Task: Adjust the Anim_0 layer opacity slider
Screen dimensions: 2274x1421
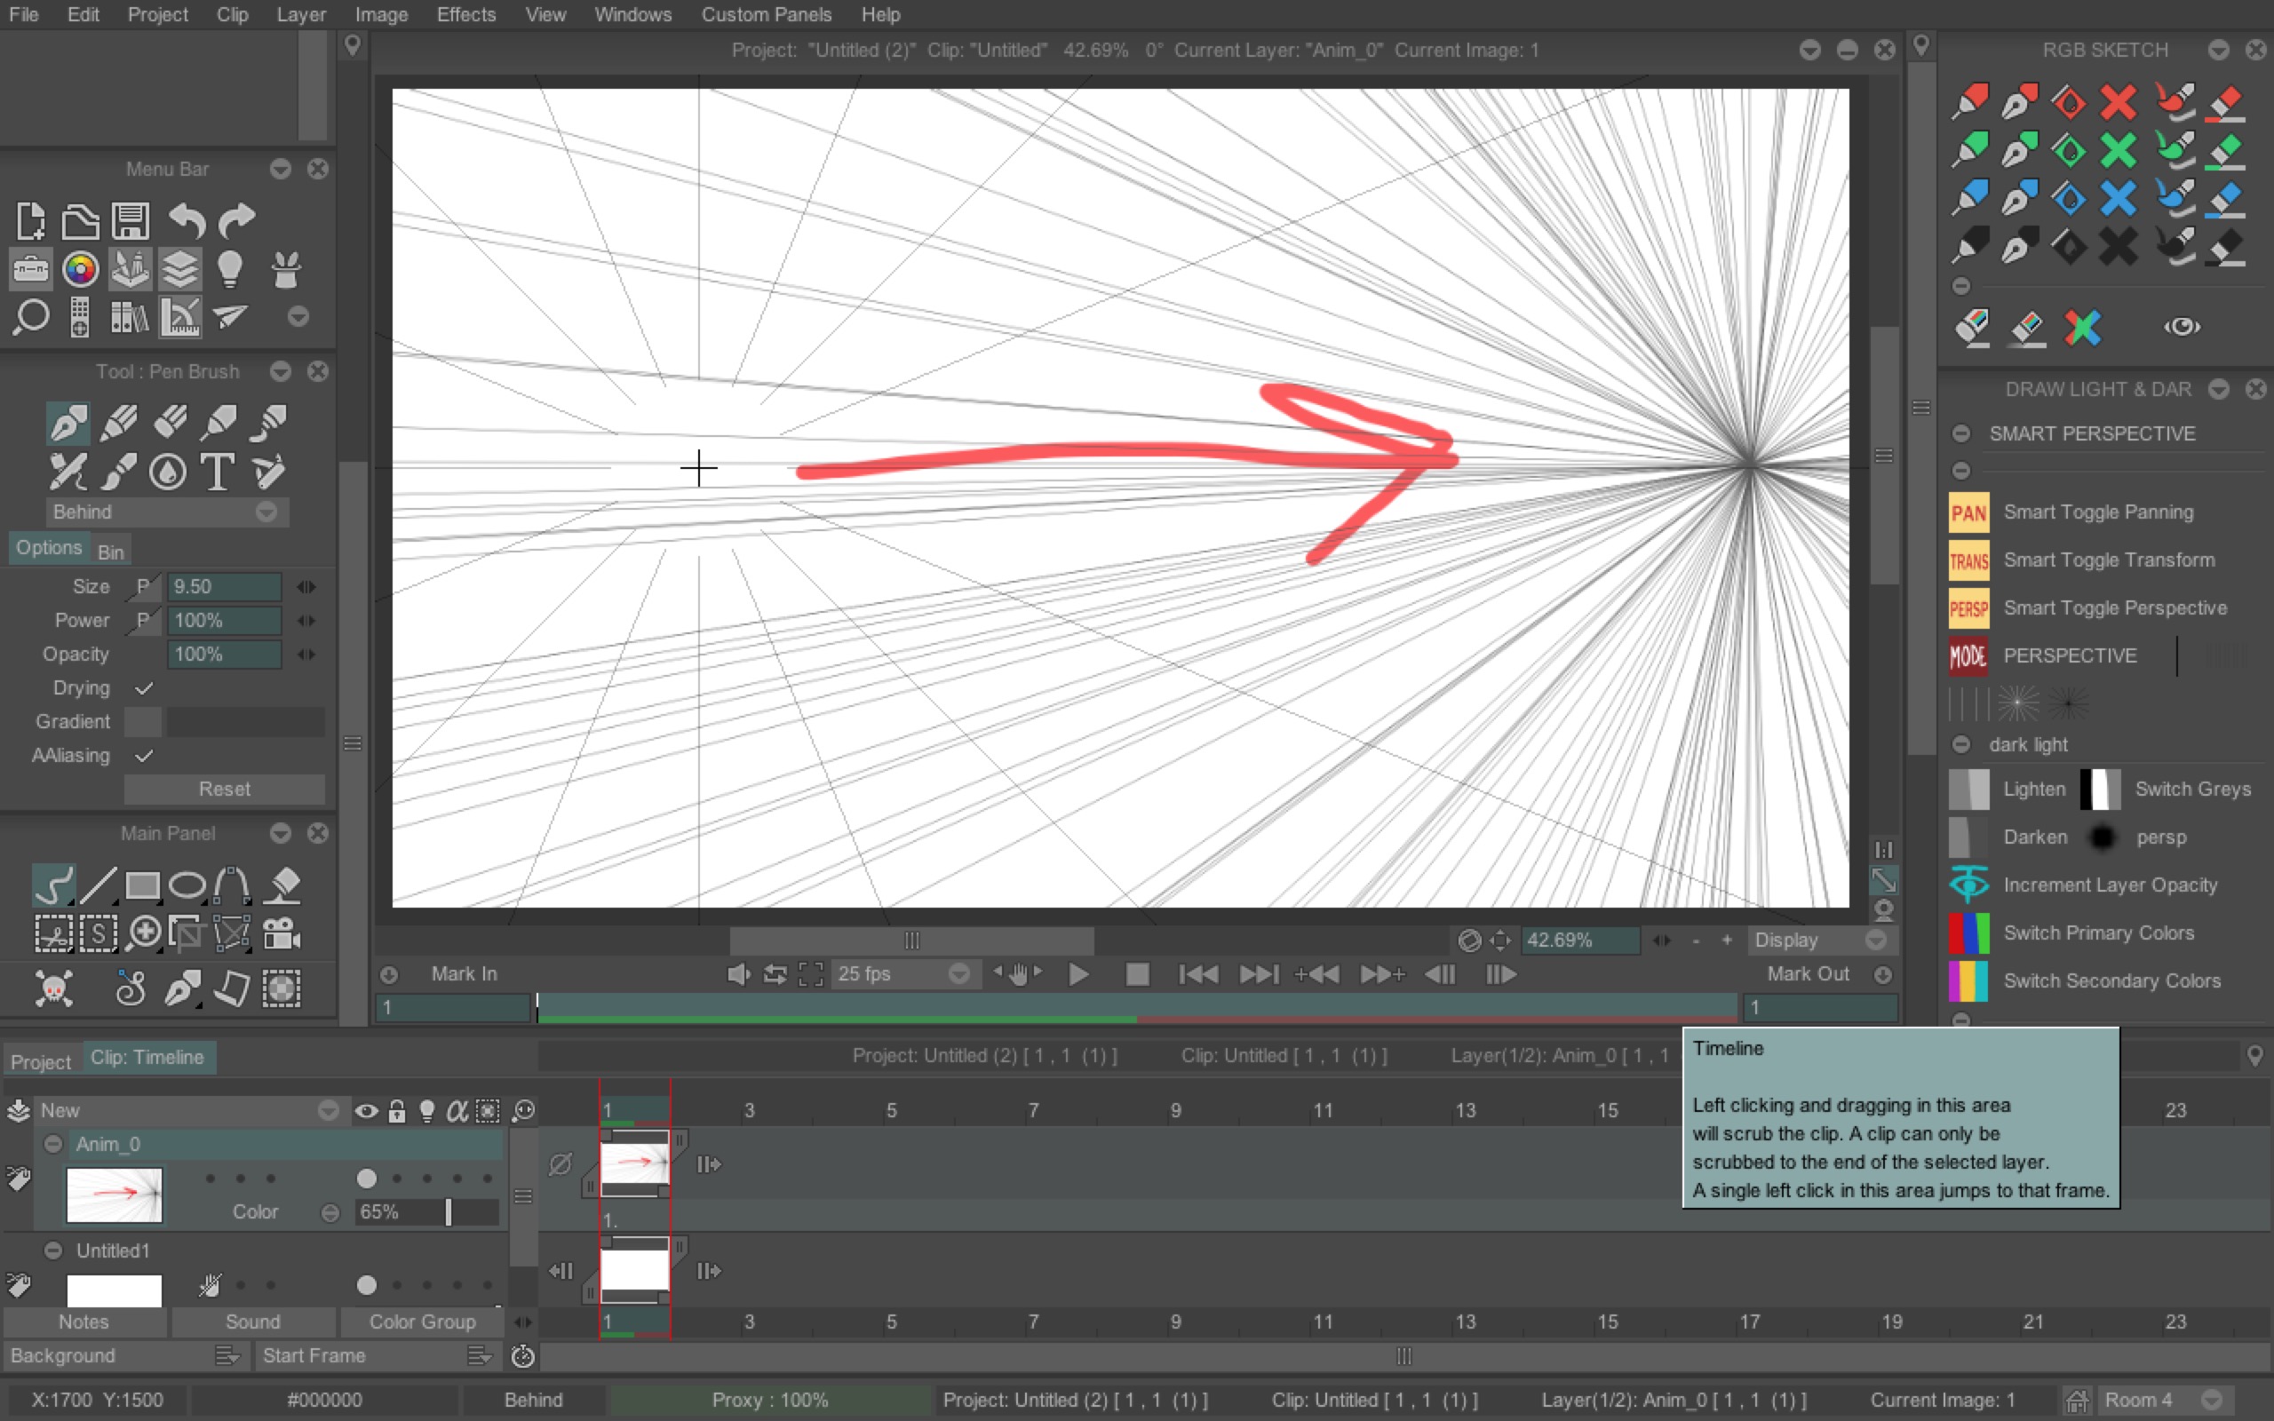Action: pos(426,1212)
